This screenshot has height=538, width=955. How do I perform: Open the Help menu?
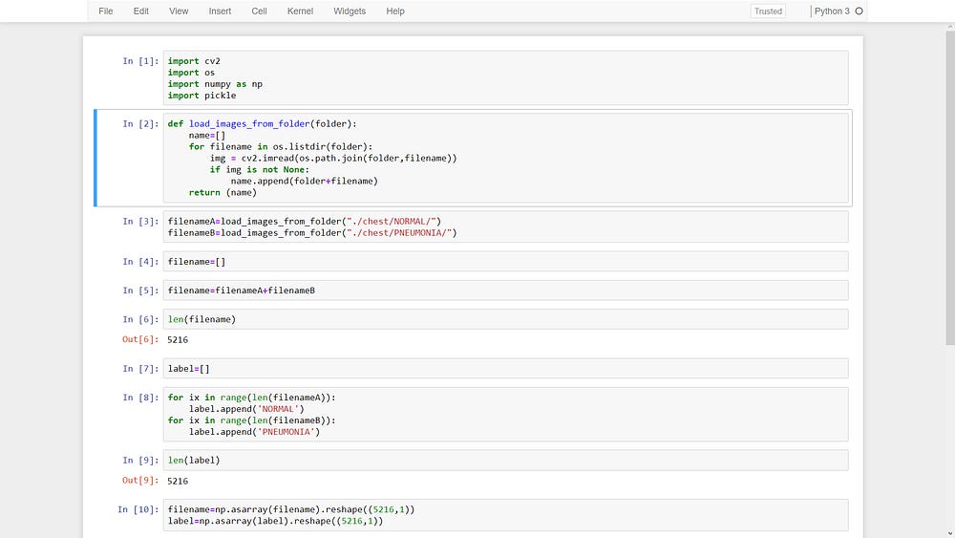395,11
